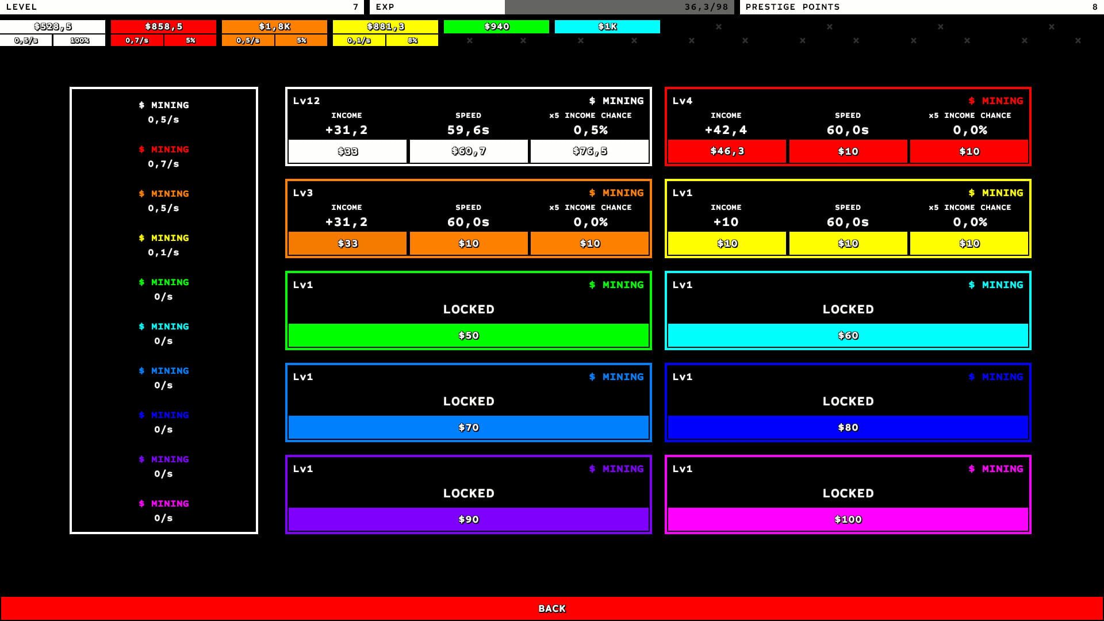This screenshot has height=621, width=1104.
Task: Click the $ MINING icon on red Lv4 panel
Action: [995, 101]
